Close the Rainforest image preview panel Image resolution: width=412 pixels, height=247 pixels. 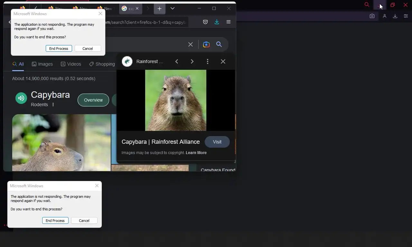pos(223,61)
